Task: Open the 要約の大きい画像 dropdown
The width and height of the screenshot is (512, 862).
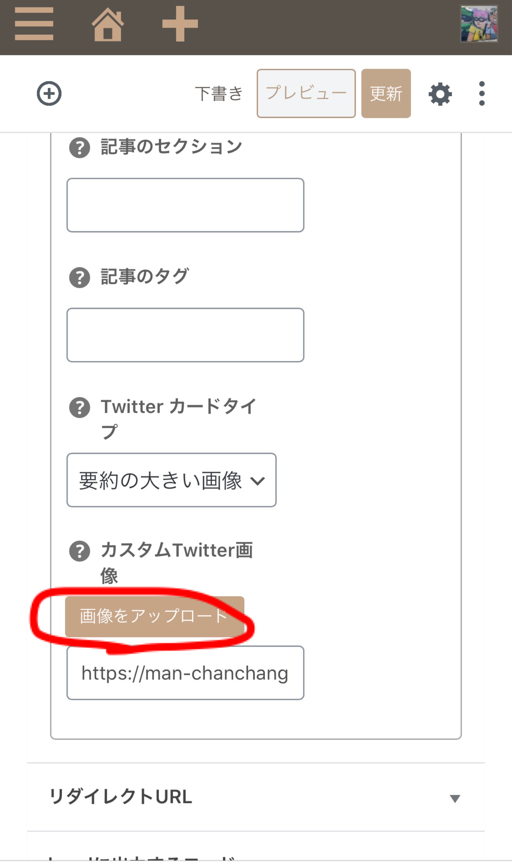Action: pyautogui.click(x=172, y=480)
